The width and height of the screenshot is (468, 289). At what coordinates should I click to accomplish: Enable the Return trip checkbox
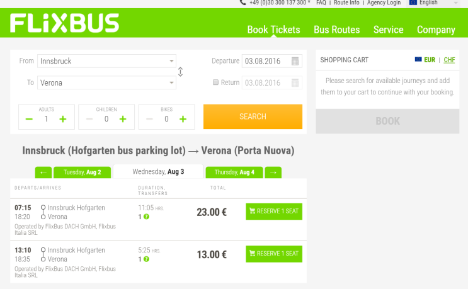[x=215, y=82]
